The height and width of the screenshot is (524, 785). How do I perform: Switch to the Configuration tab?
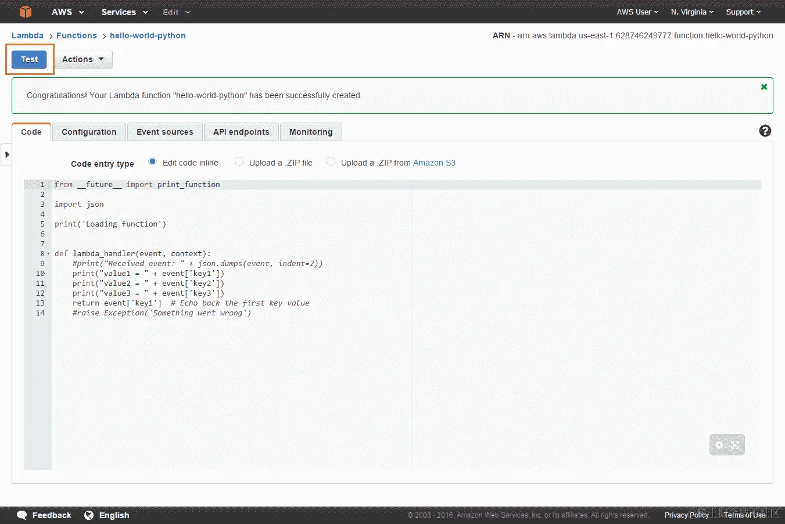click(89, 132)
